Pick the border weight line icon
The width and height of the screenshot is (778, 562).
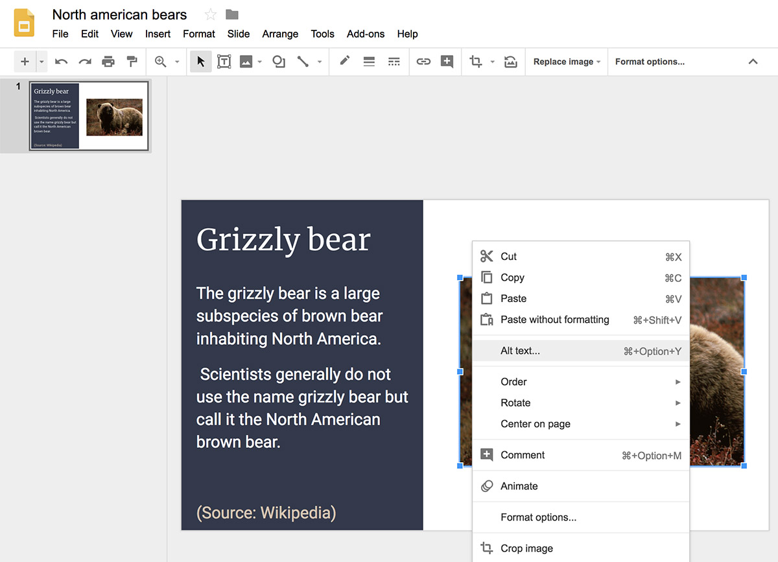tap(369, 62)
